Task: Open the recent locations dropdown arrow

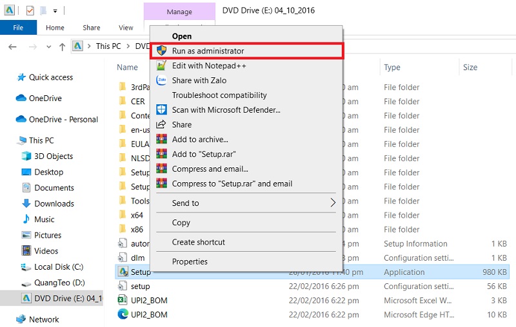Action: (49, 46)
